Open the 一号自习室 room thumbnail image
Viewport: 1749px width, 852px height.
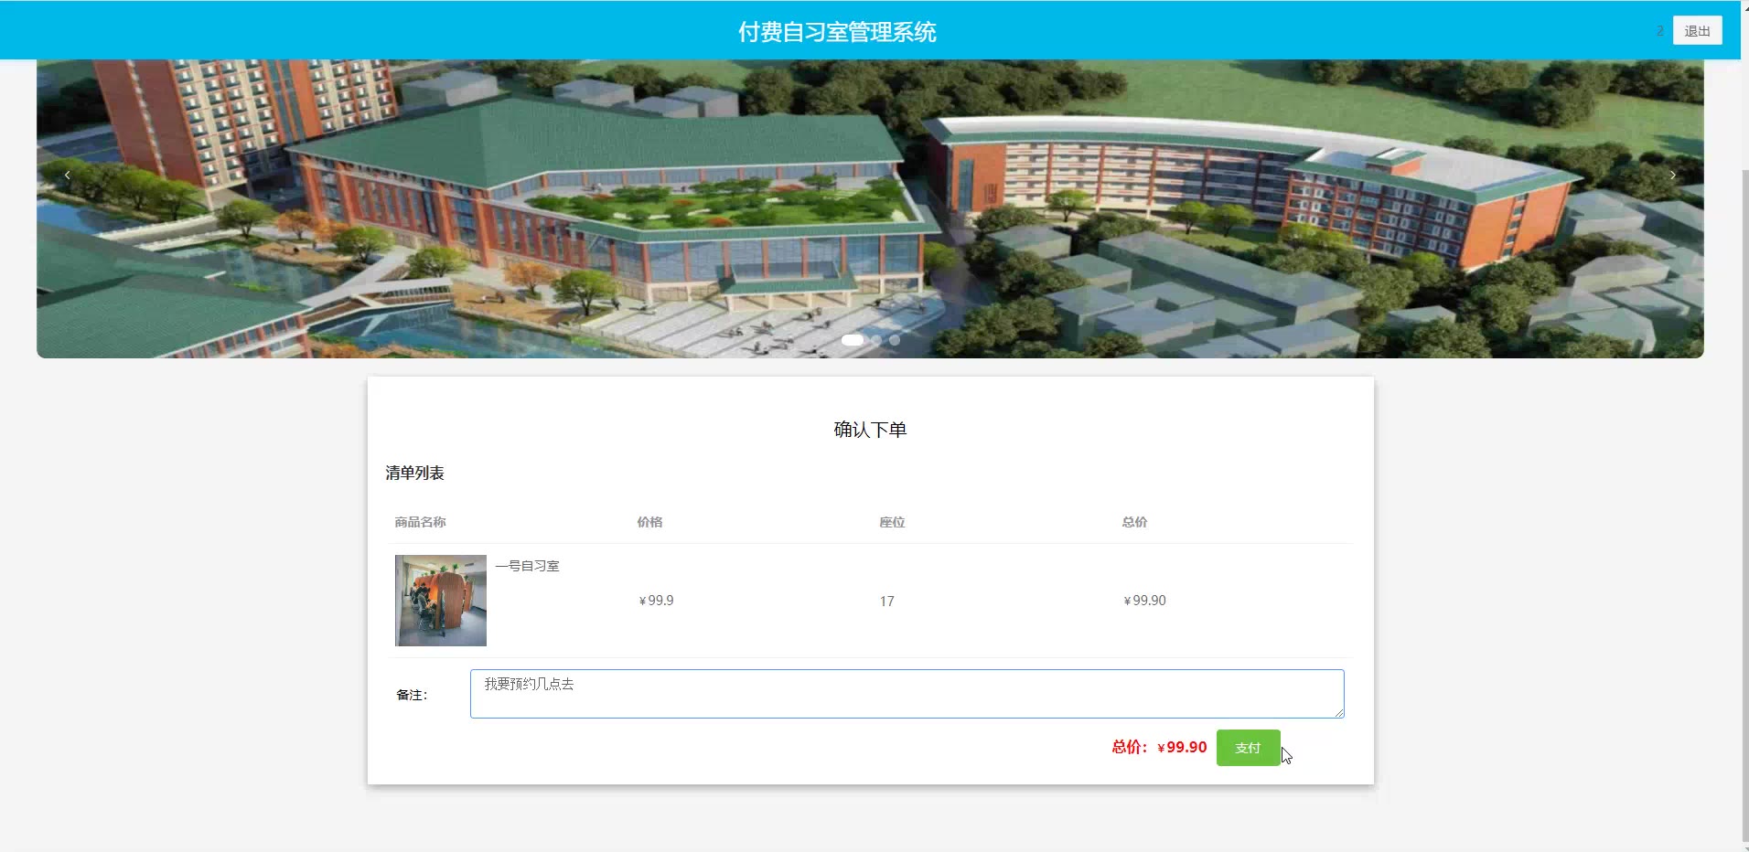point(441,601)
